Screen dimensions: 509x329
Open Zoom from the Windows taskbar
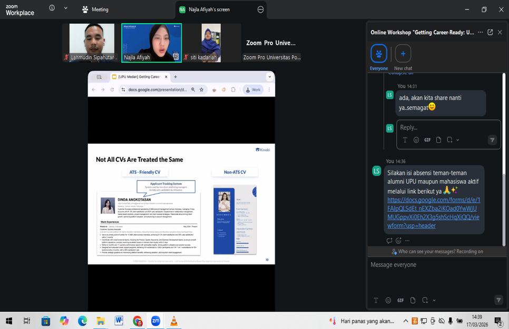click(155, 321)
